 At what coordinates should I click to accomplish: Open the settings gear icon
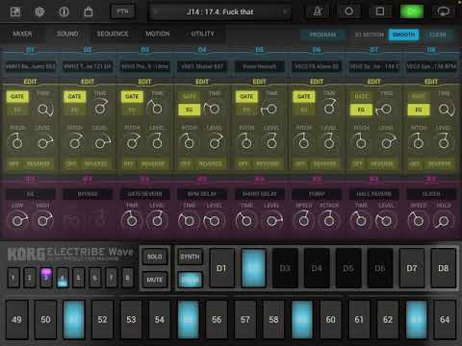[x=39, y=12]
